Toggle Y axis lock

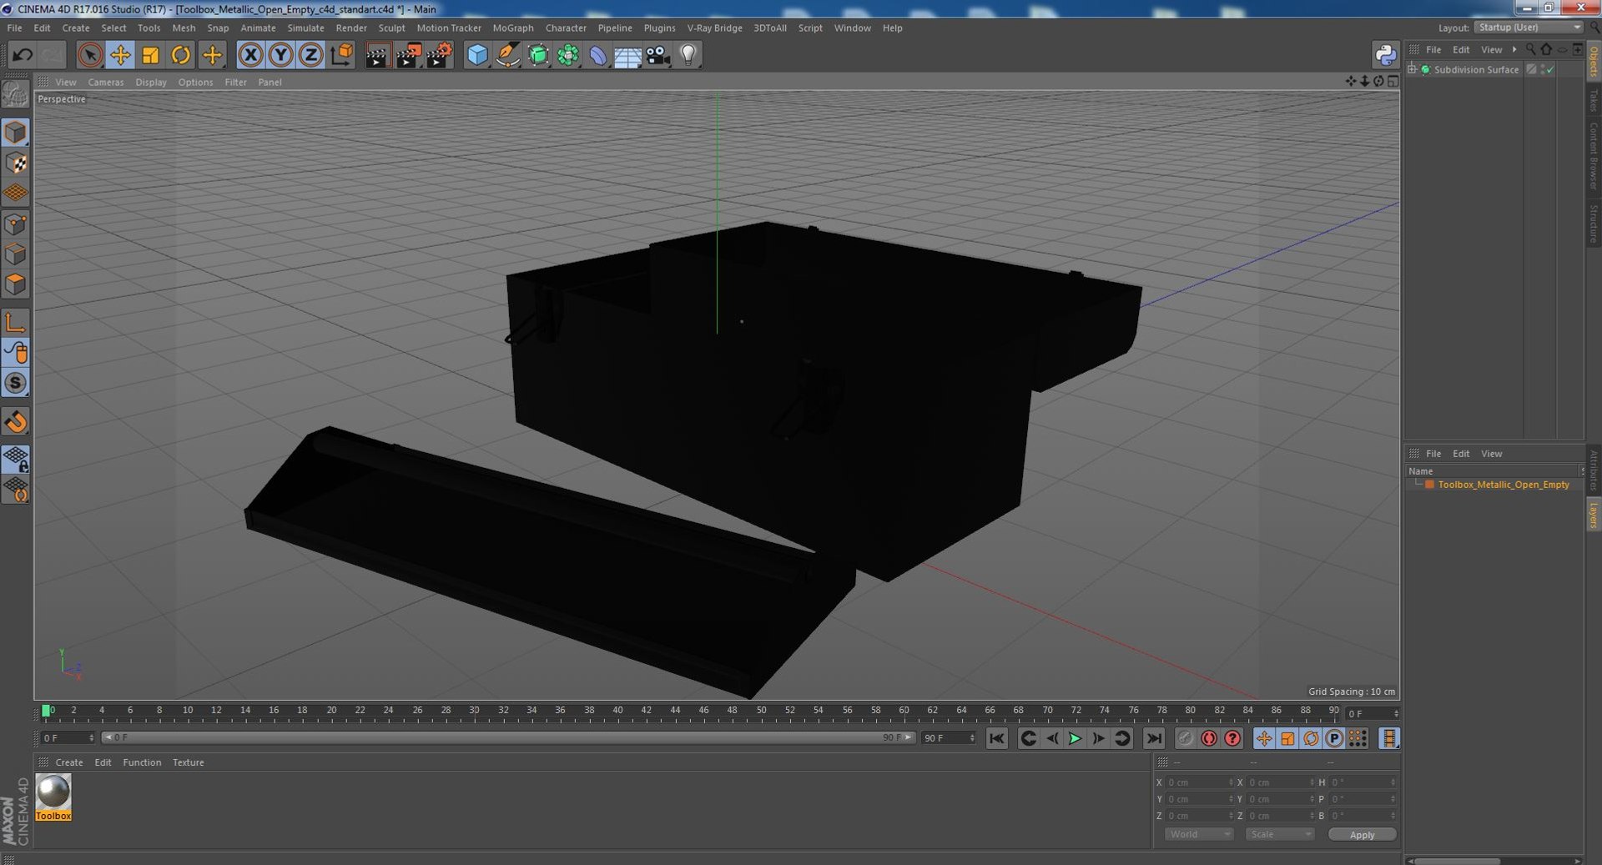[x=281, y=55]
